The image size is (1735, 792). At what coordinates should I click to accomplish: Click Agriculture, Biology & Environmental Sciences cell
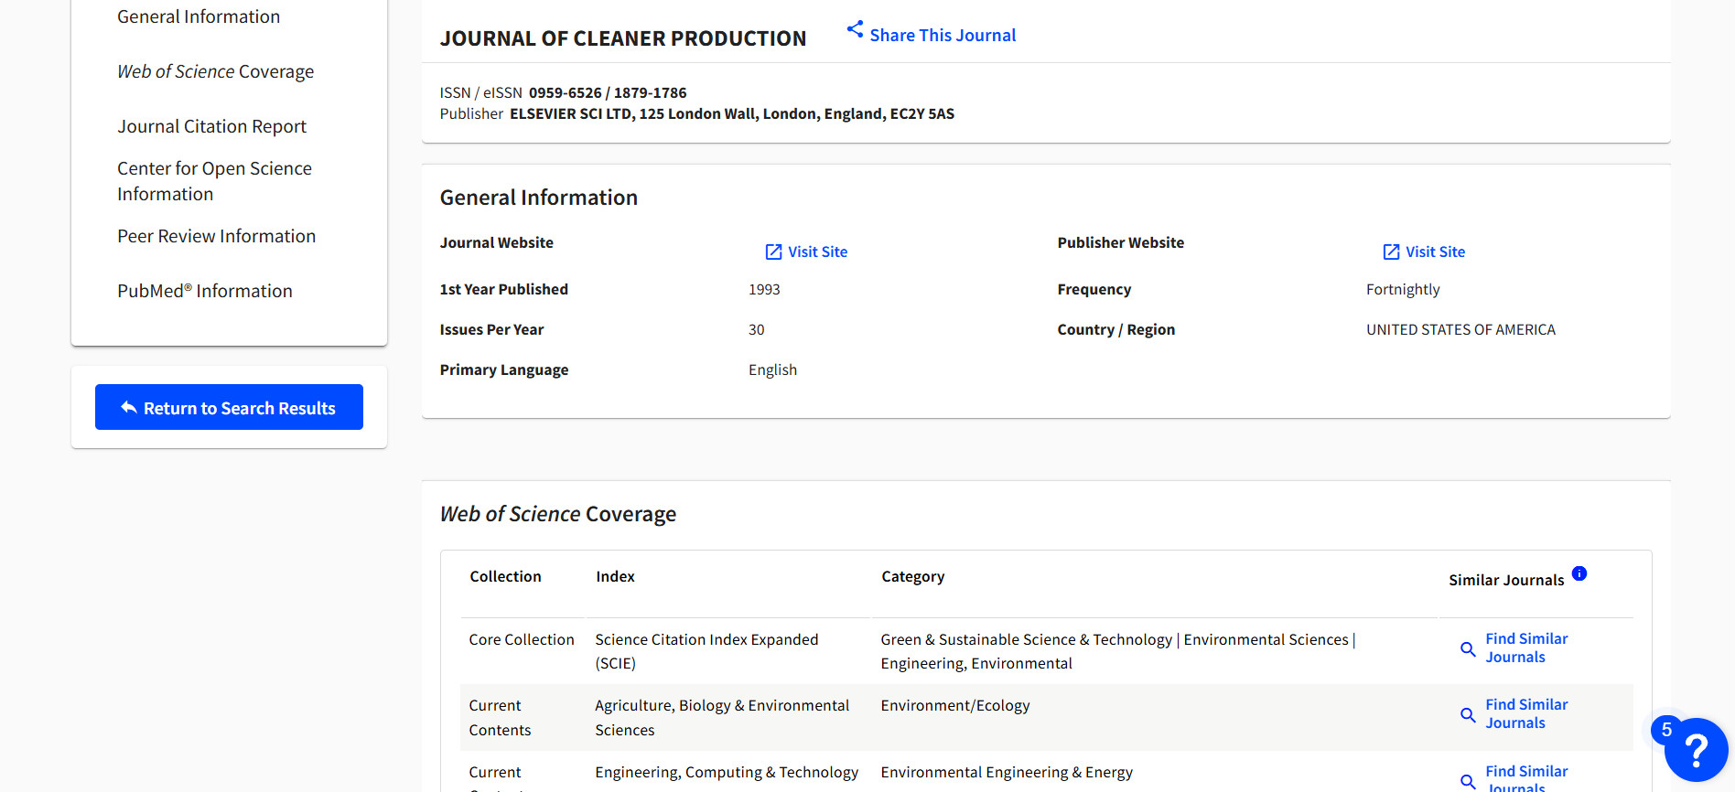(722, 718)
